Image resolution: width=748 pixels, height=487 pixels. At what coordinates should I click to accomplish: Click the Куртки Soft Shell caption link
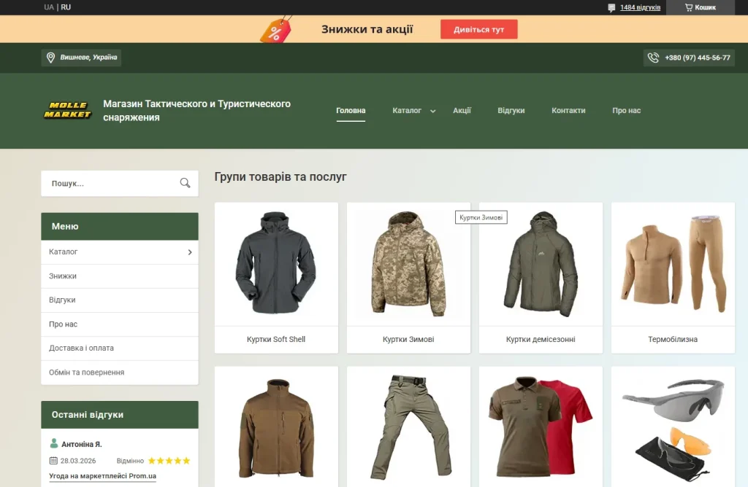click(276, 340)
